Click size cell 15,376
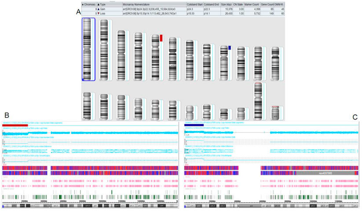The image size is (362, 211). (x=226, y=9)
